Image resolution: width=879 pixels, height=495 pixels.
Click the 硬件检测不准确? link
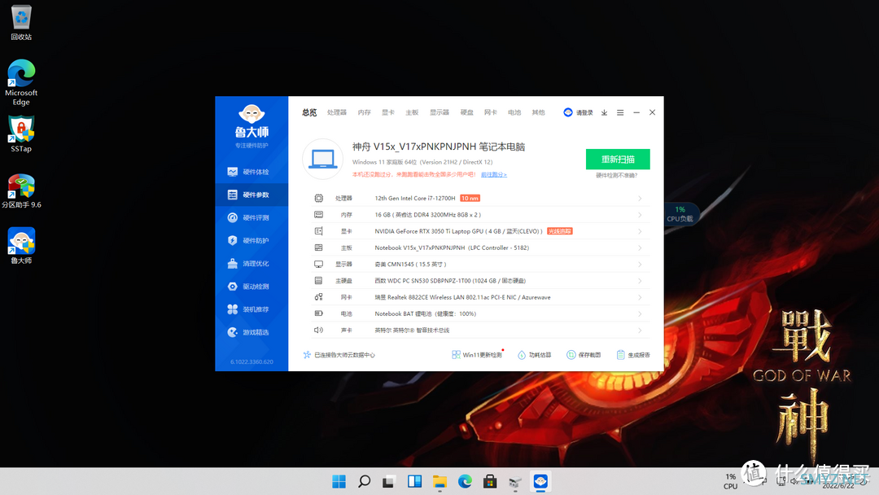(x=617, y=176)
